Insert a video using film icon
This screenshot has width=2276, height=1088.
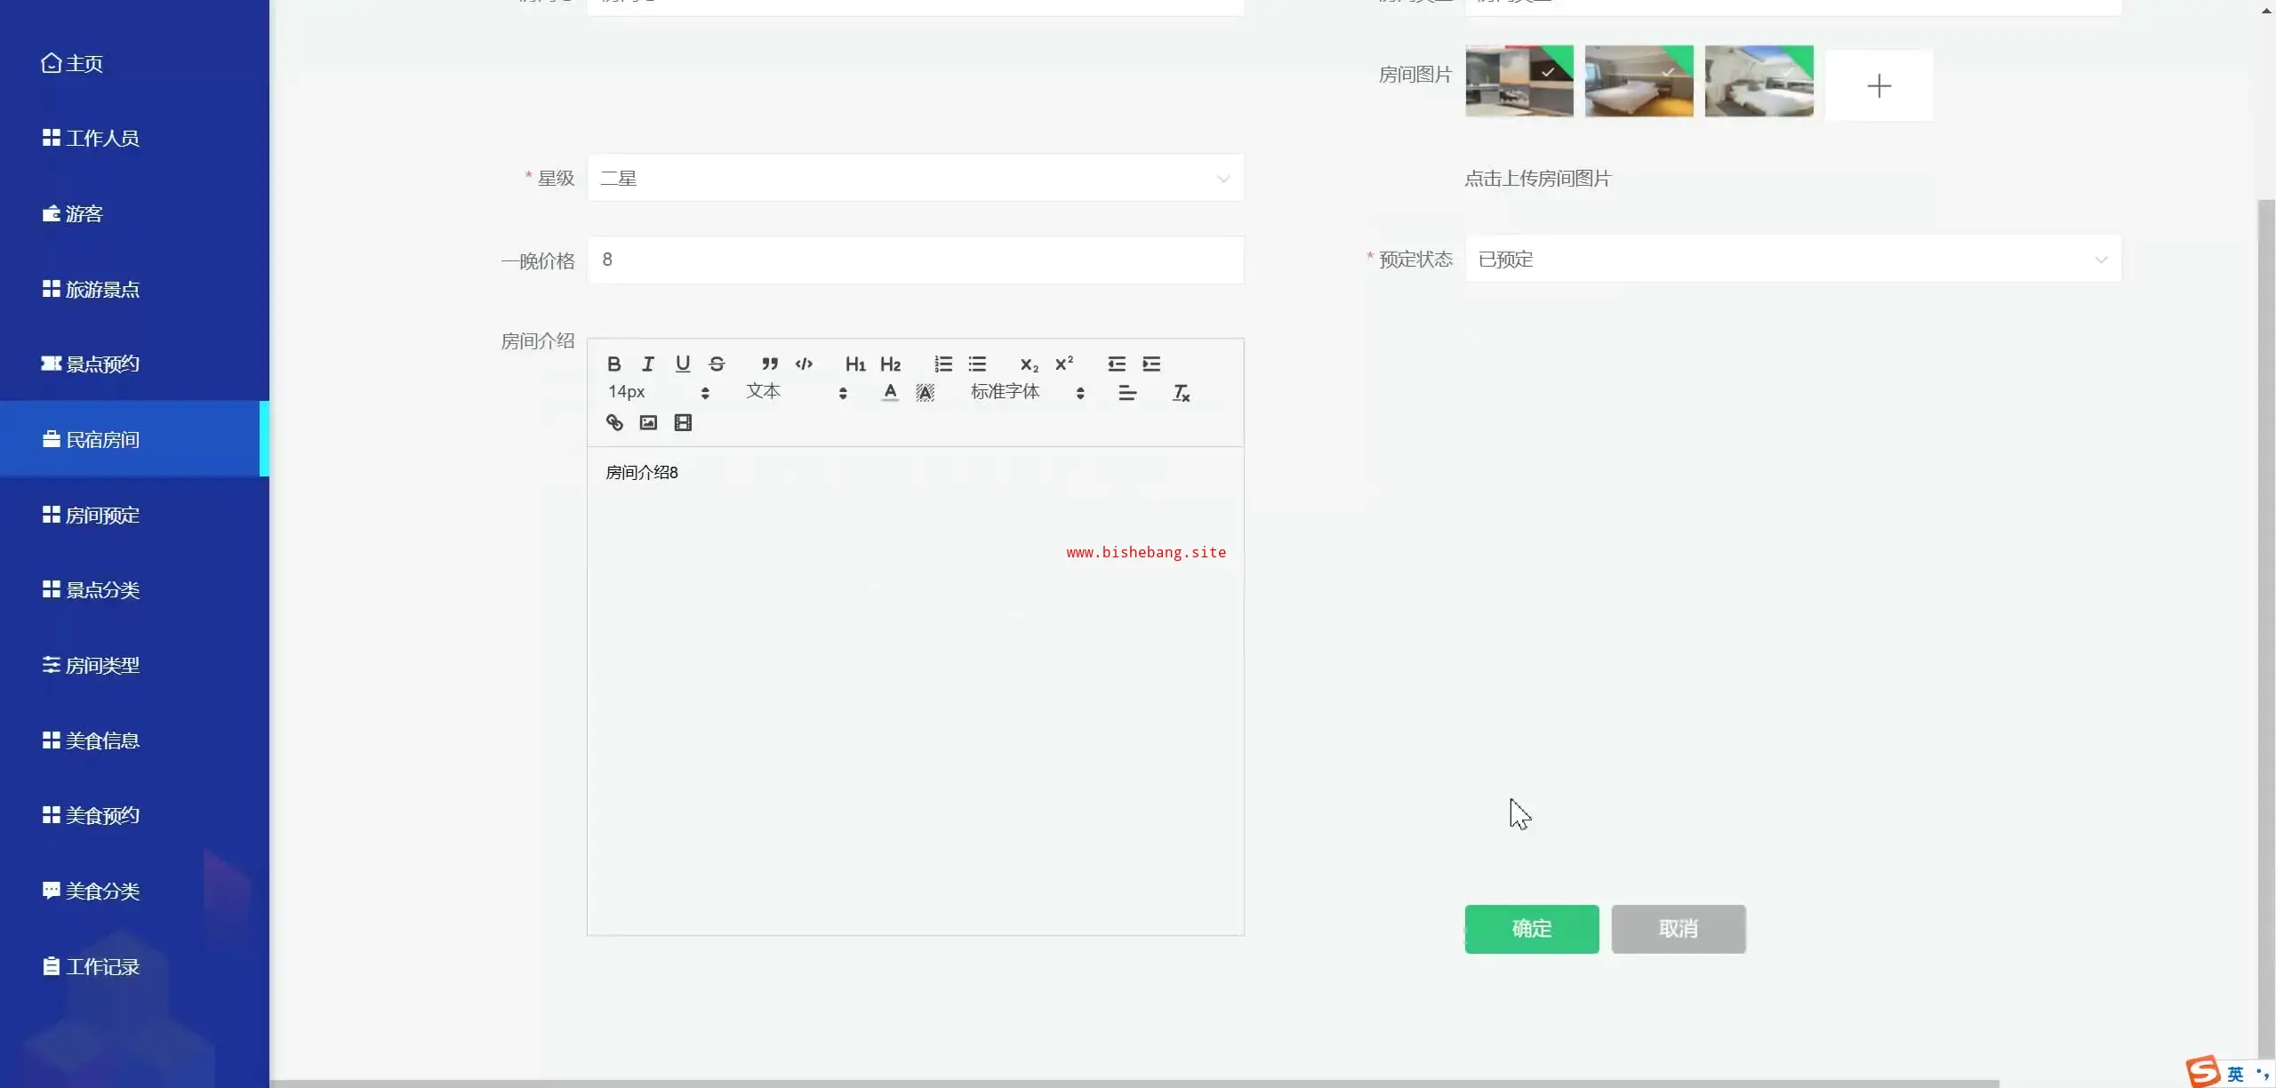click(x=683, y=422)
